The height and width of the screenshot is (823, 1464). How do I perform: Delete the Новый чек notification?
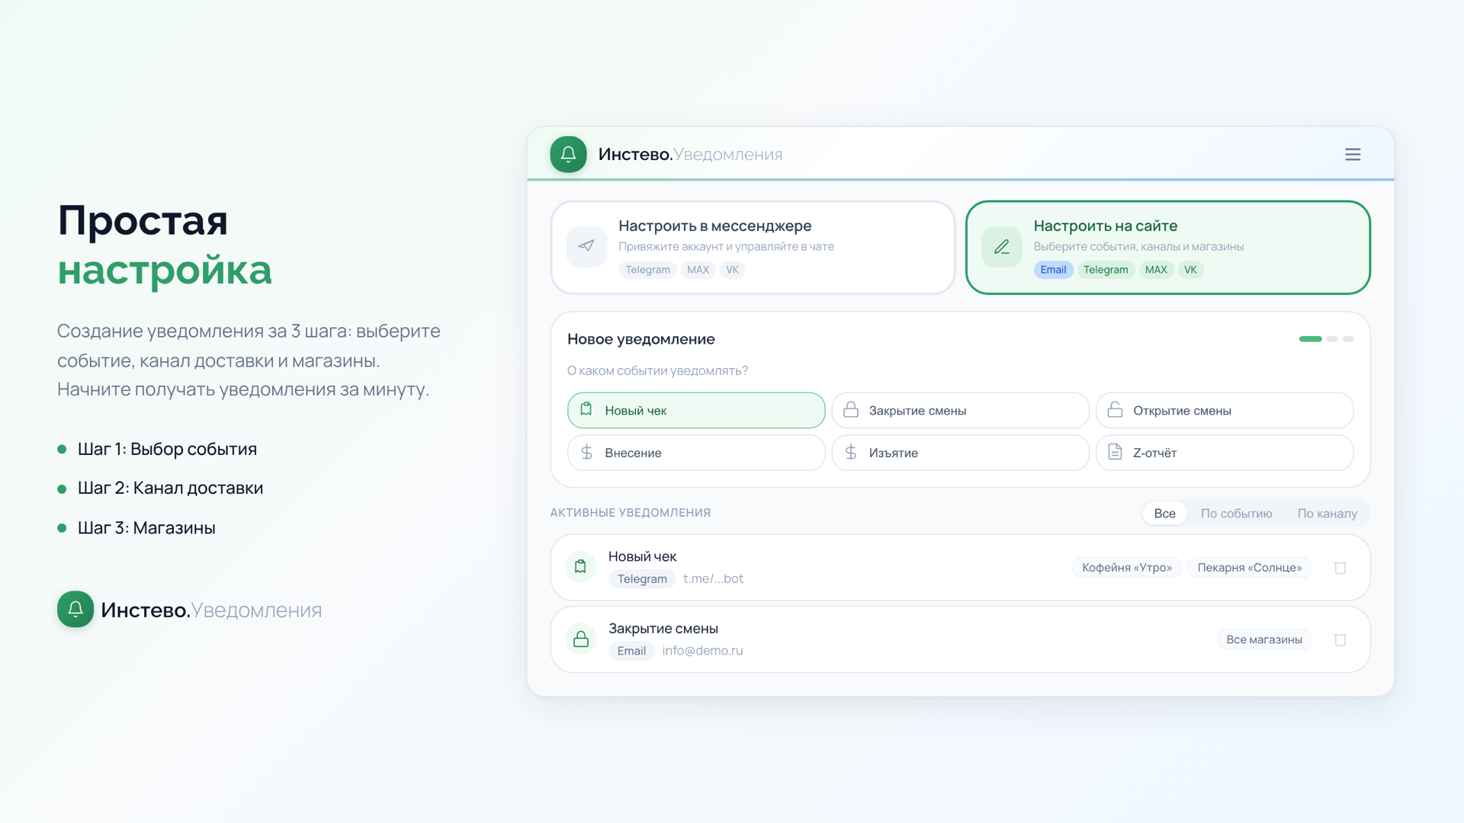tap(1340, 568)
